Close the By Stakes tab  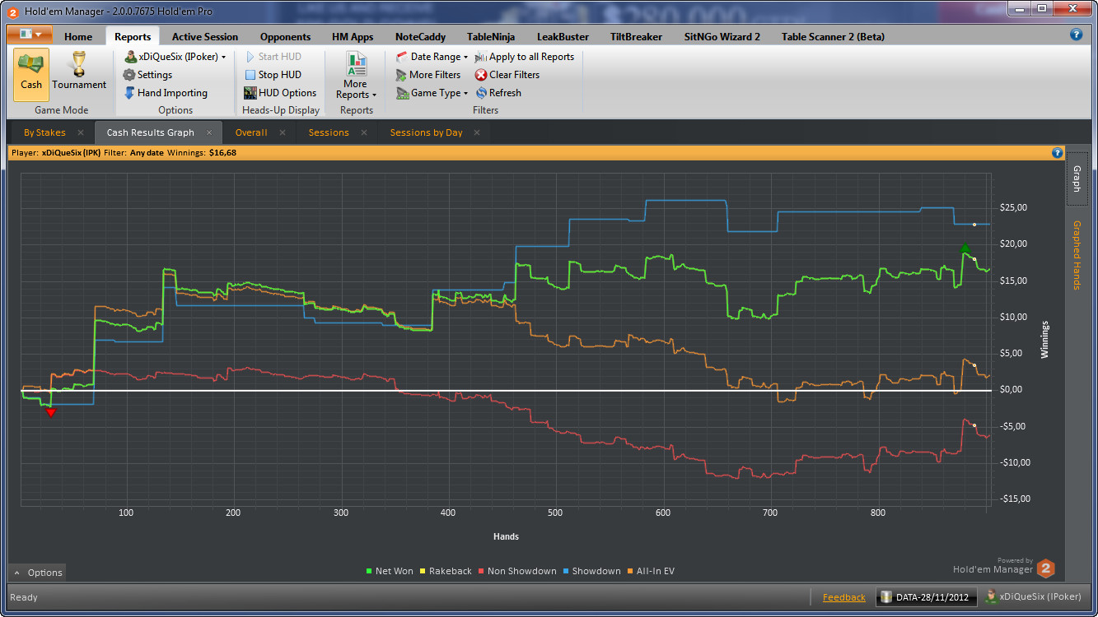tap(81, 132)
